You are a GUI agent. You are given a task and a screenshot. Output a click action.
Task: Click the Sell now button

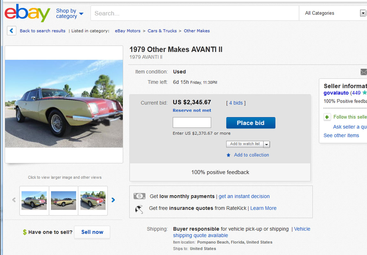[x=92, y=232]
